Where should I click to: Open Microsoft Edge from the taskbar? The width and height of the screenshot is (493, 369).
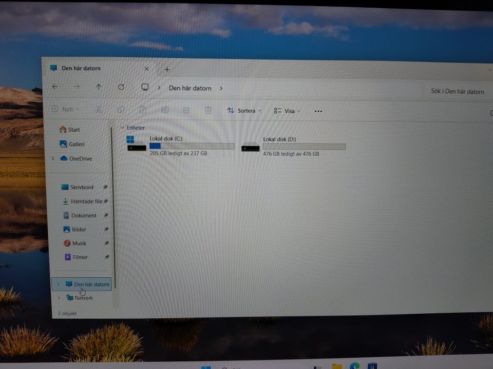tap(355, 366)
